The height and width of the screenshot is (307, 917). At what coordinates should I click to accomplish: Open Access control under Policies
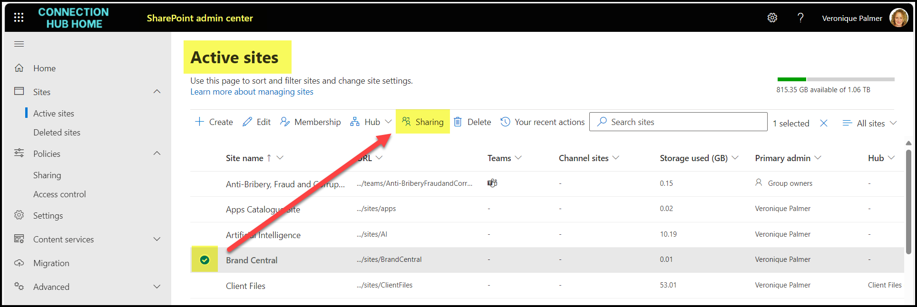tap(59, 194)
